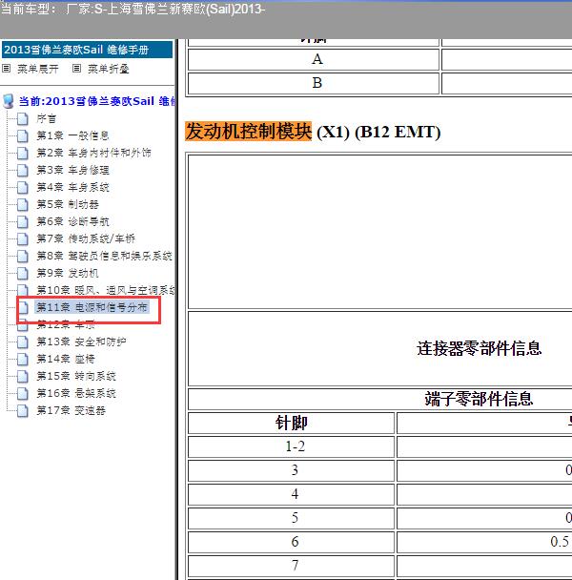Open 第13章 安全和防护
Viewport: 572px width, 580px height.
[x=81, y=342]
